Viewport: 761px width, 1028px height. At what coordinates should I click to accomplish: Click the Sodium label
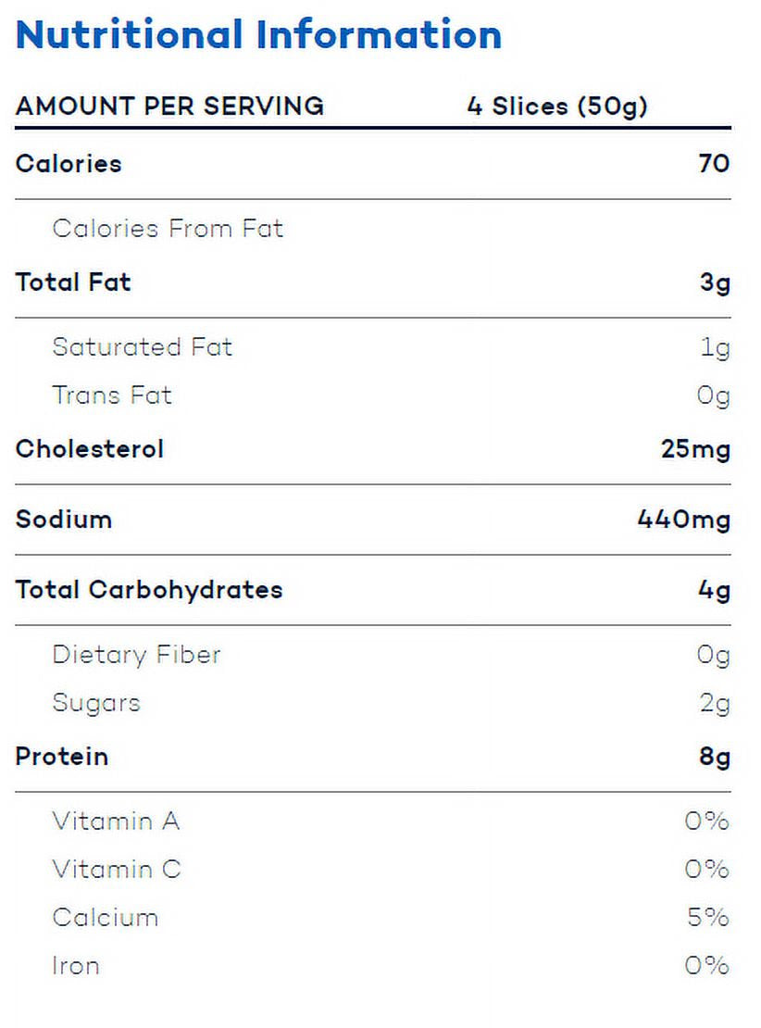[x=64, y=519]
